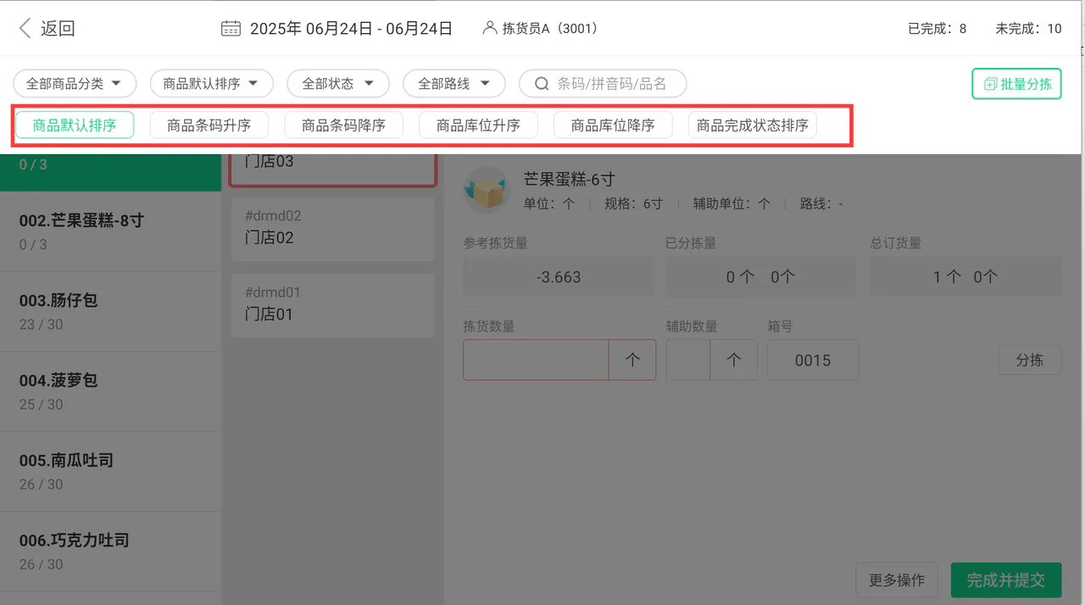The height and width of the screenshot is (605, 1085).
Task: Click the 辅助数量 input field
Action: tap(688, 360)
